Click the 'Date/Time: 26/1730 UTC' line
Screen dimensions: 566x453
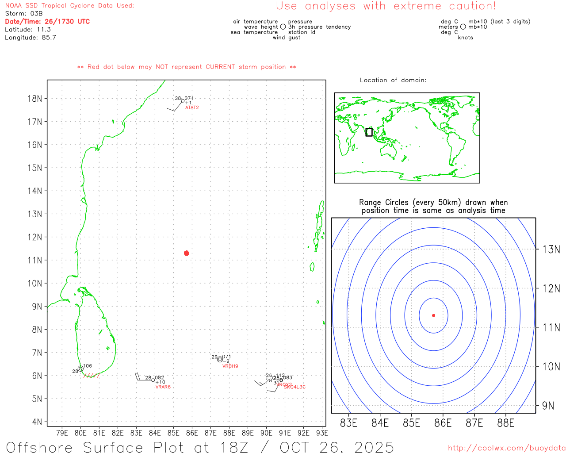click(47, 22)
